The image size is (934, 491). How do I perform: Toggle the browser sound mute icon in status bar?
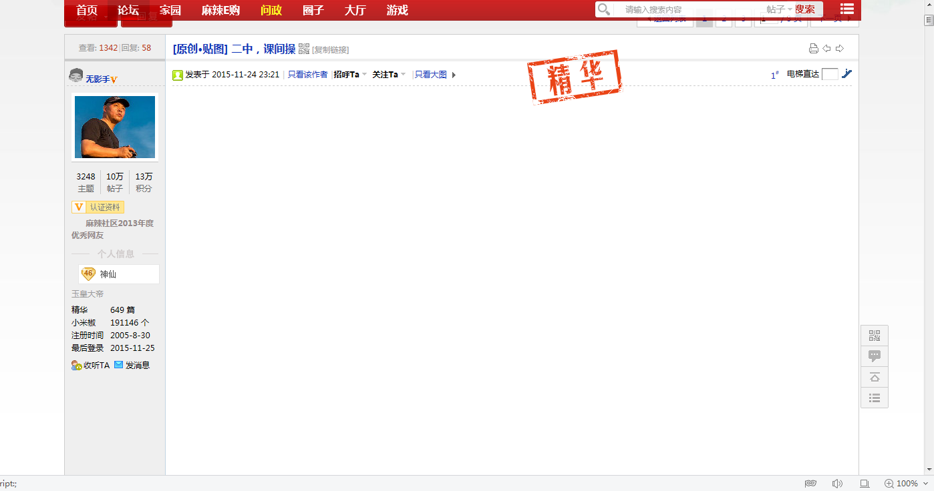(837, 484)
